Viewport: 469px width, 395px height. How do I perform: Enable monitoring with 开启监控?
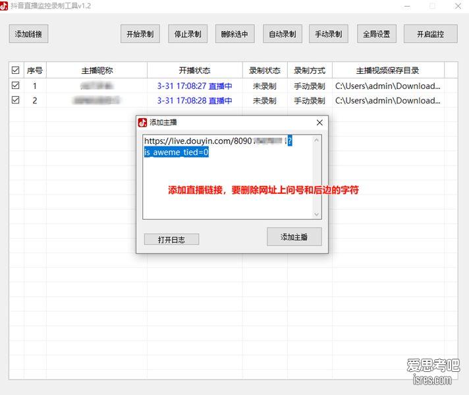click(430, 34)
